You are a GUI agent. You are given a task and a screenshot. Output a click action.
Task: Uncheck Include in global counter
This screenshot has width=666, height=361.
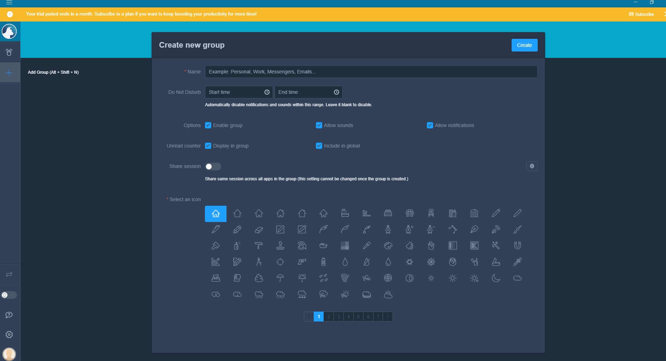pyautogui.click(x=319, y=146)
